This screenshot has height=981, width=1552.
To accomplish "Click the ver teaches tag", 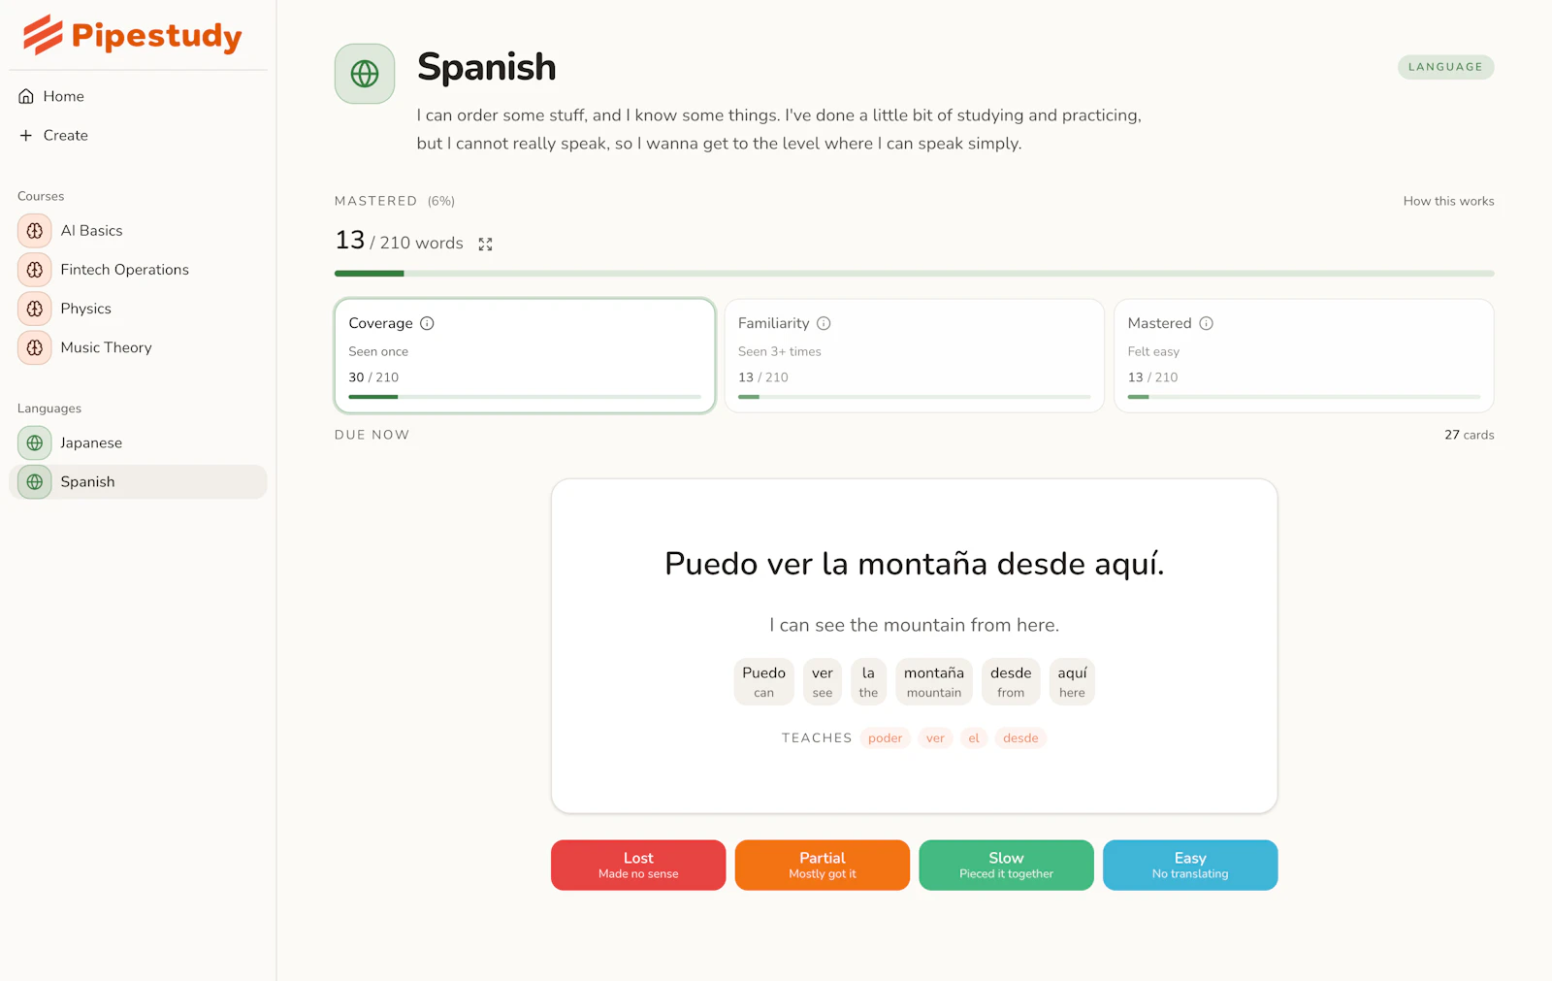I will click(x=935, y=738).
